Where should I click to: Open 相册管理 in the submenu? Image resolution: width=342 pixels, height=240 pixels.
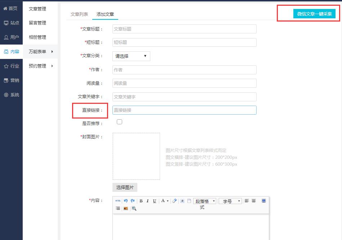click(x=37, y=37)
